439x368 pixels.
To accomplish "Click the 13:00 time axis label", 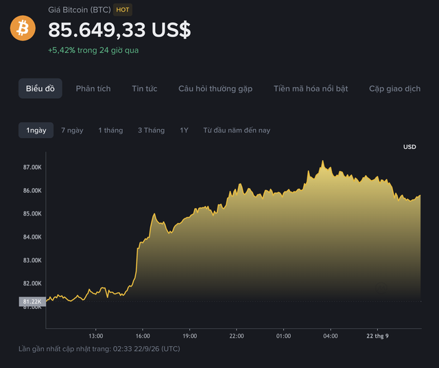I will [x=96, y=336].
